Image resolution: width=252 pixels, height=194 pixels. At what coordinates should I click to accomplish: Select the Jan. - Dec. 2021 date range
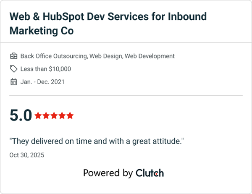[42, 82]
